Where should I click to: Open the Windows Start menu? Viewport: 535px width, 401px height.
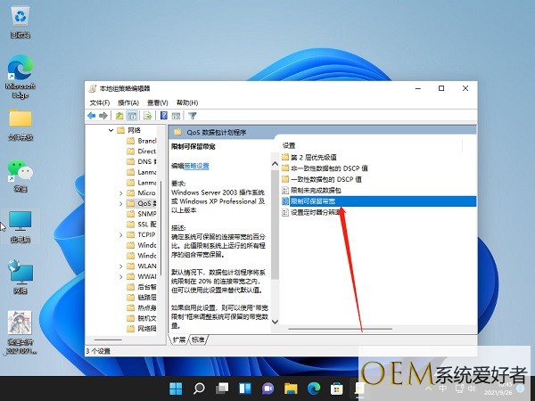(x=177, y=389)
